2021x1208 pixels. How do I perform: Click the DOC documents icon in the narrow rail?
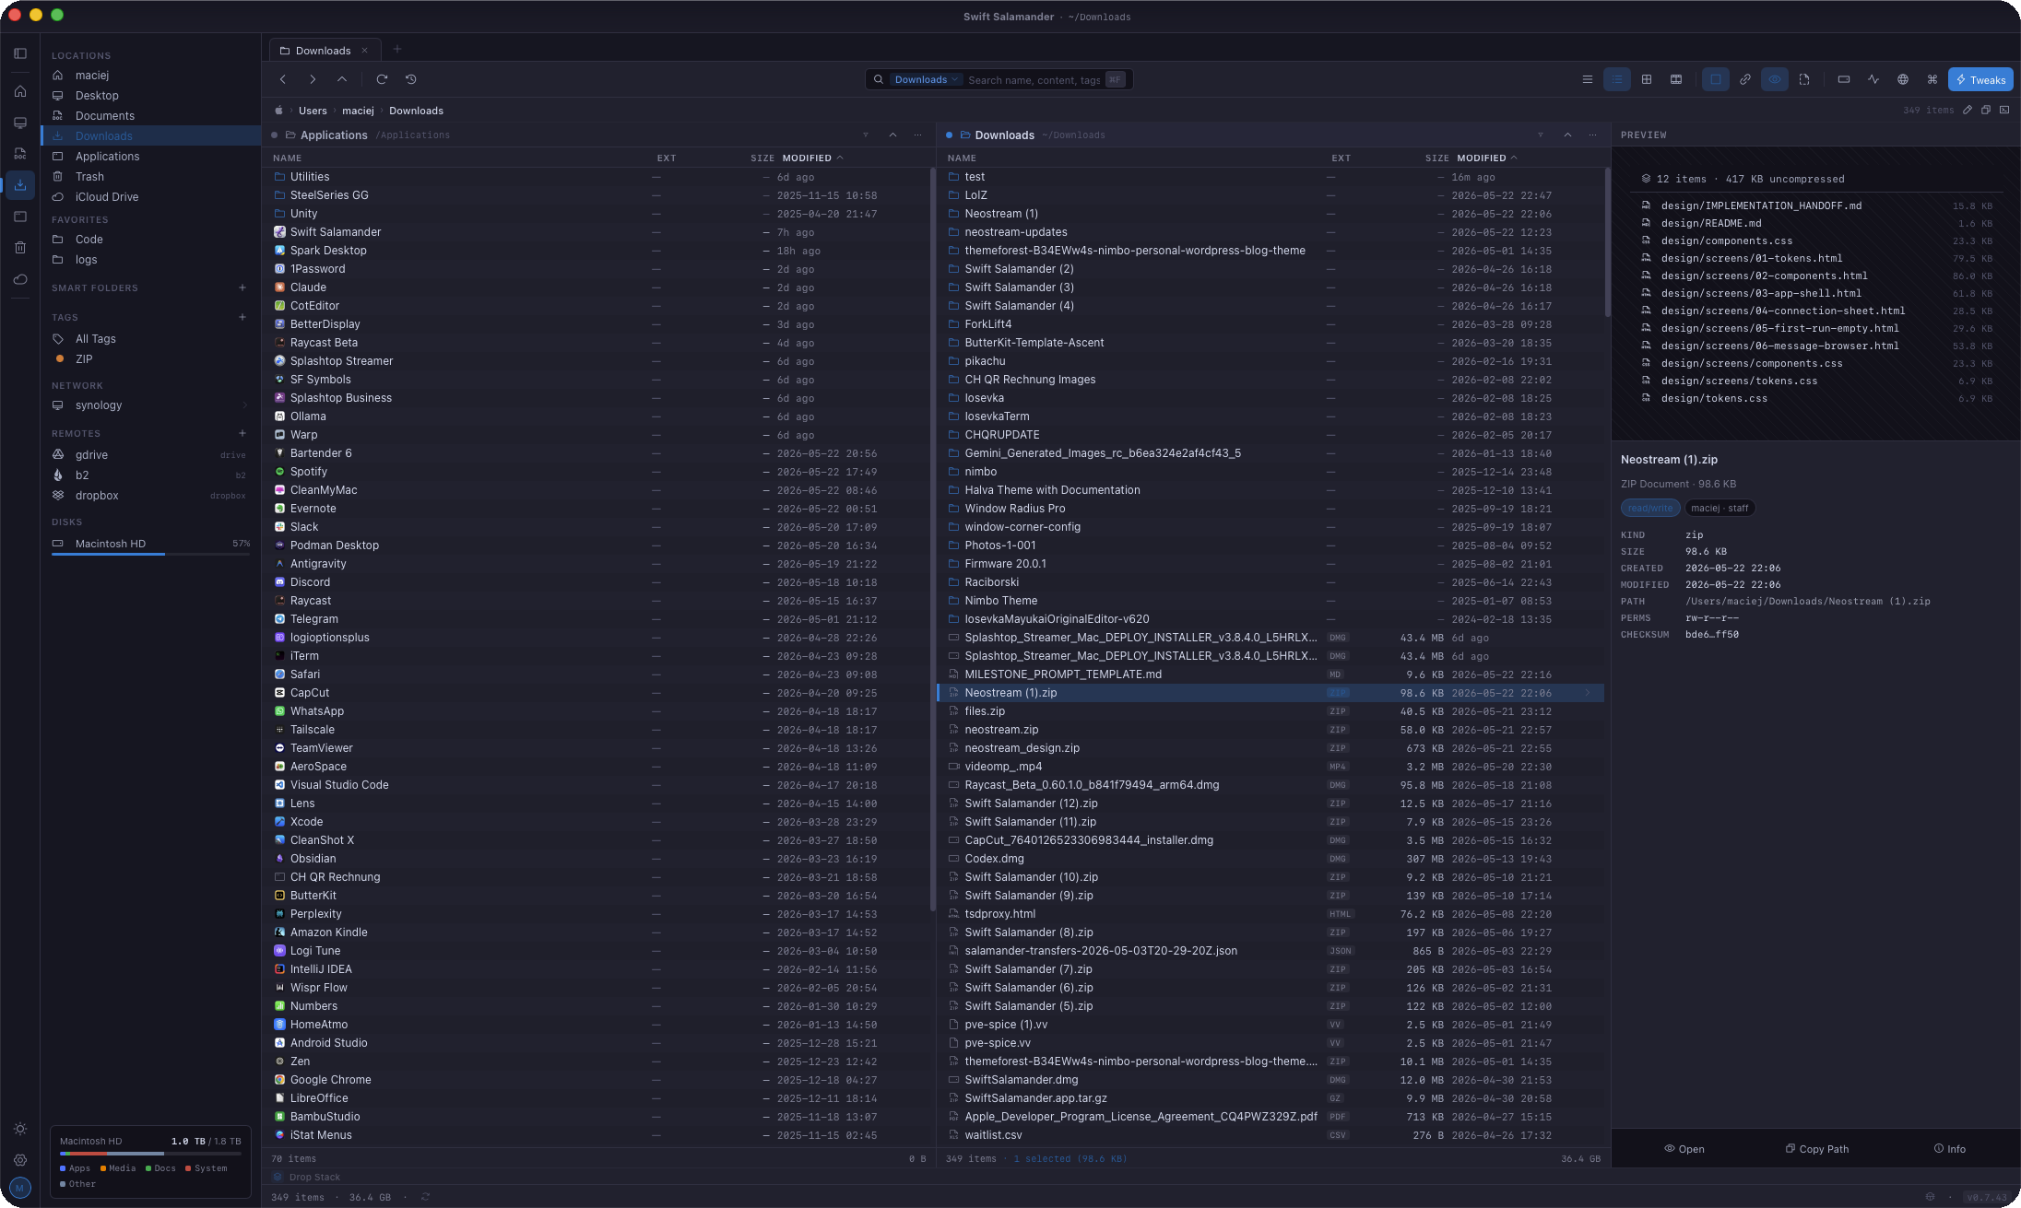pyautogui.click(x=20, y=153)
